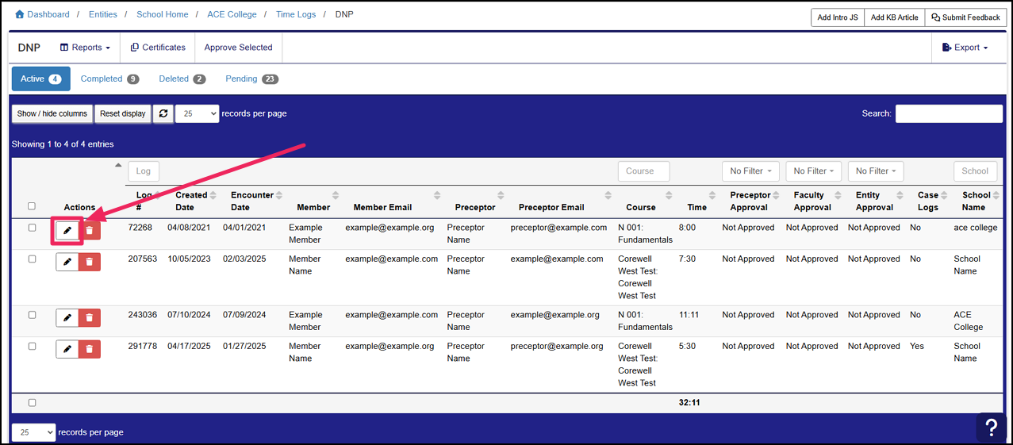Open Faculty Approval No Filter dropdown

(814, 171)
